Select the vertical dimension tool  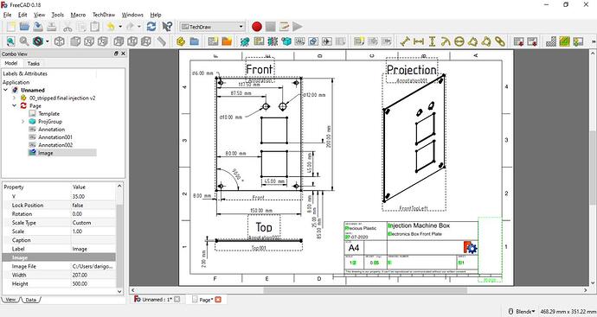(x=432, y=41)
